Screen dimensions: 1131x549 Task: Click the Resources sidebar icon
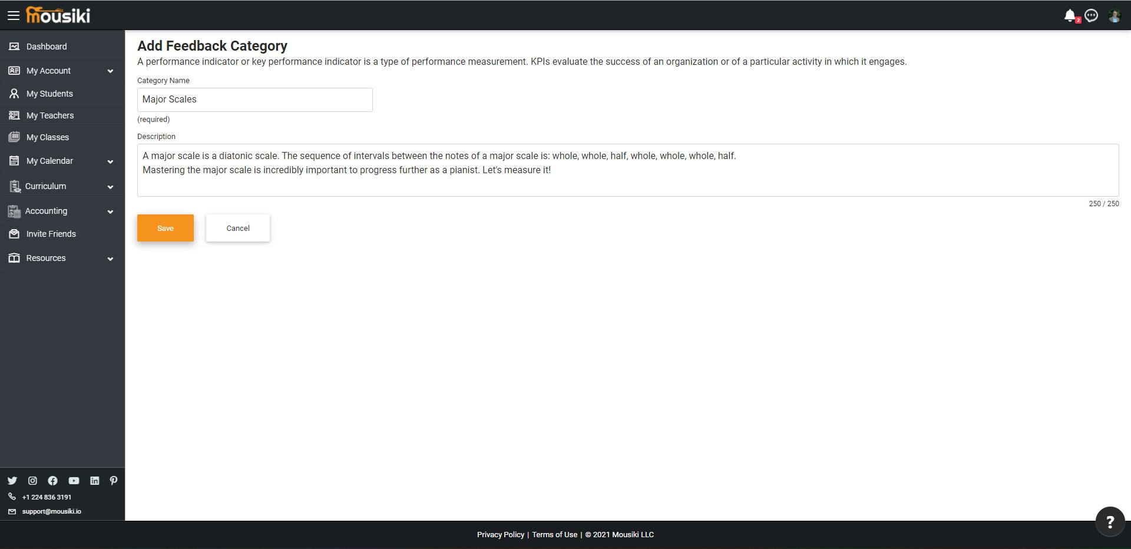tap(14, 258)
